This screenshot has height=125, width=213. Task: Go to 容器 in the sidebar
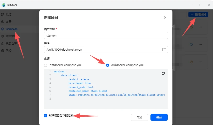pyautogui.click(x=9, y=22)
